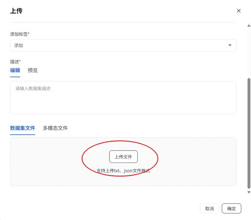
Task: Switch to the 预览 tab
Action: point(32,70)
